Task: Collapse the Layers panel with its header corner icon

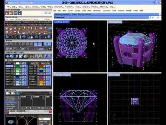Action: coord(50,60)
